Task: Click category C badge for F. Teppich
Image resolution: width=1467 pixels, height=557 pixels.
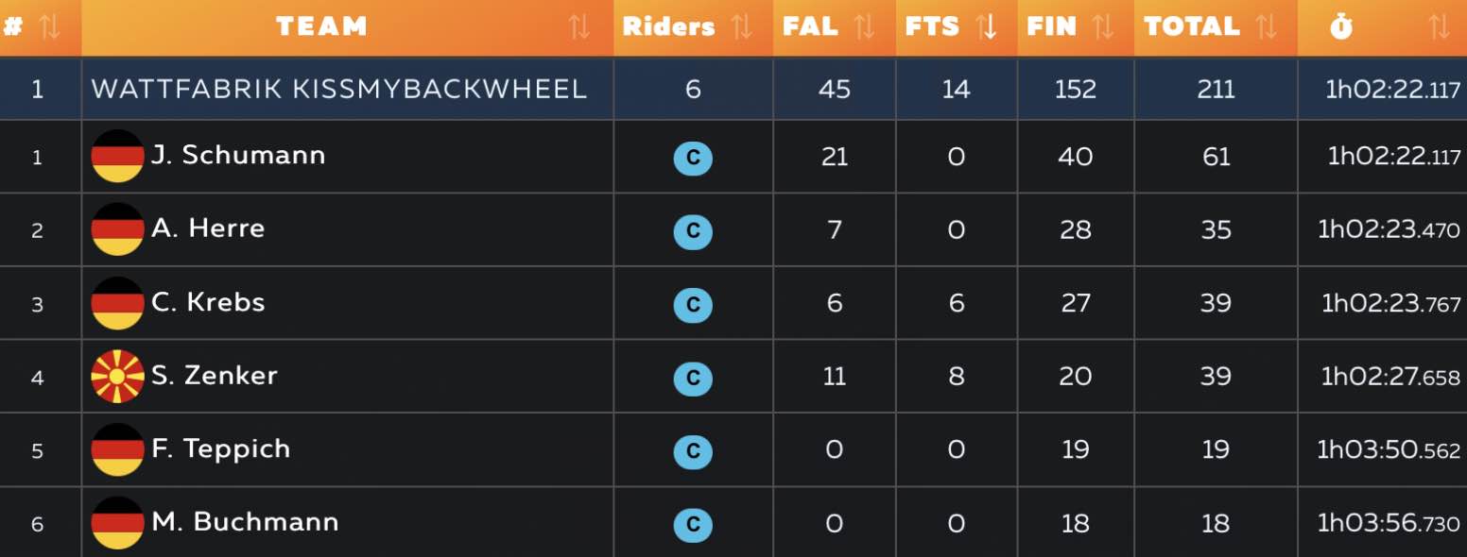Action: pos(693,450)
